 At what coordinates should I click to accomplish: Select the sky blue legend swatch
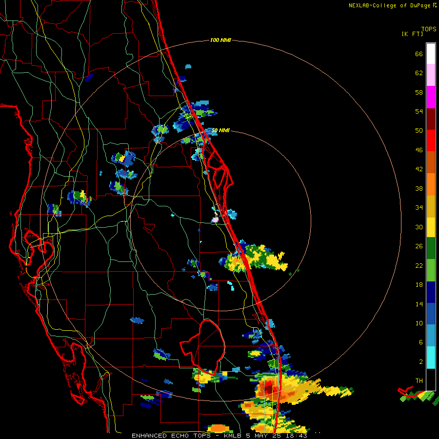click(431, 336)
